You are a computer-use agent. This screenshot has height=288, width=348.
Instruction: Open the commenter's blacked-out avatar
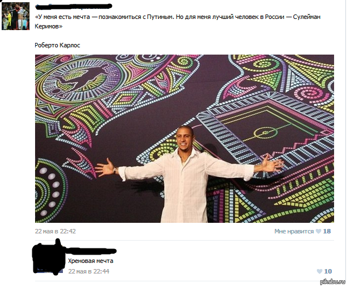[48, 258]
